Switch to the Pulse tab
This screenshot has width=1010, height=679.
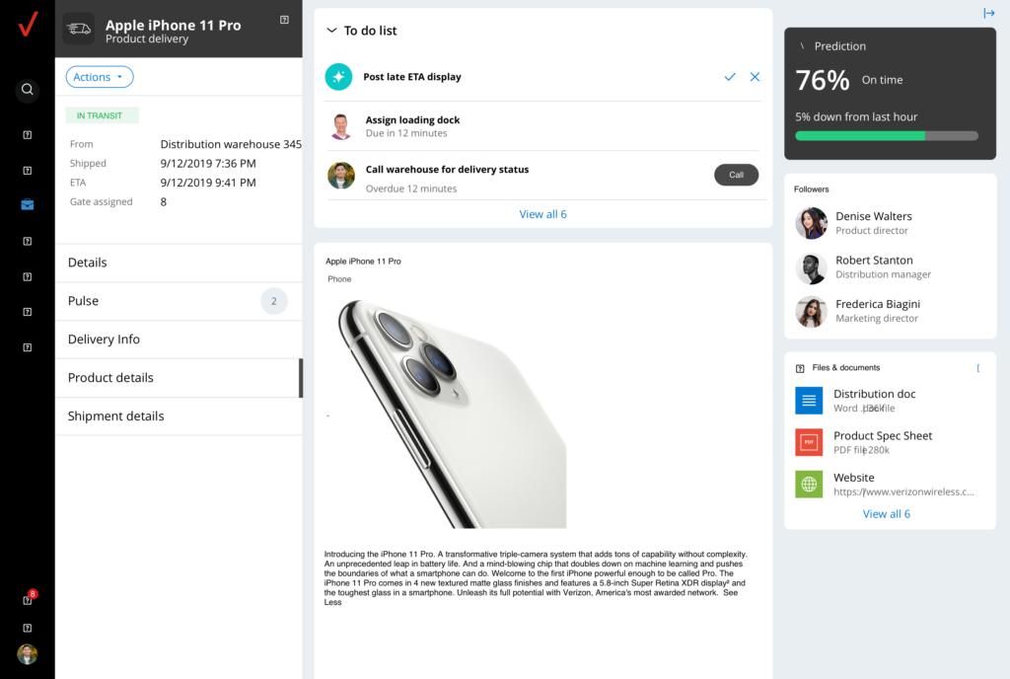(x=179, y=301)
